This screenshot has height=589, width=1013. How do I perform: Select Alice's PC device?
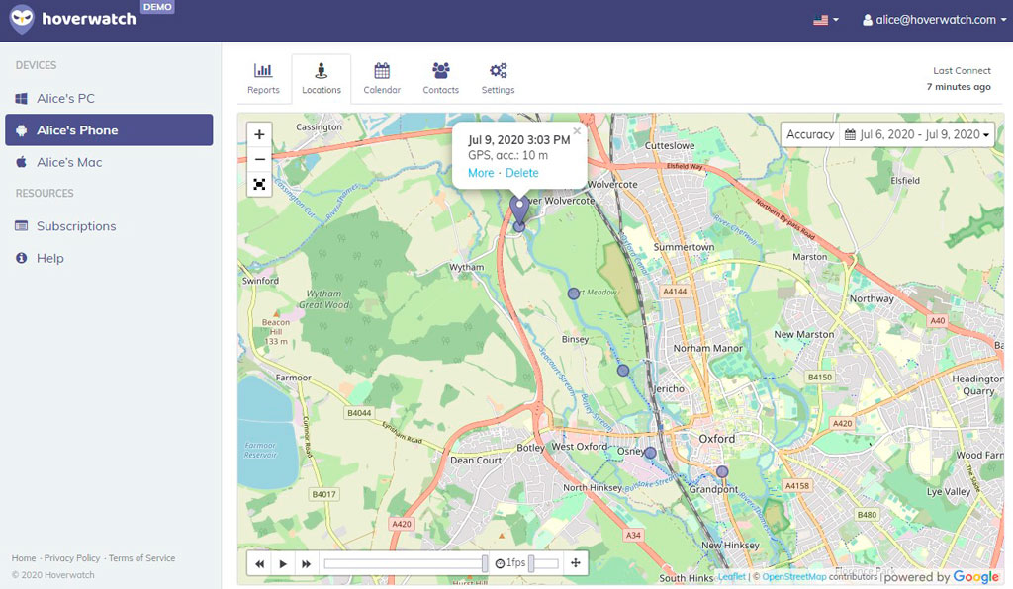coord(65,99)
